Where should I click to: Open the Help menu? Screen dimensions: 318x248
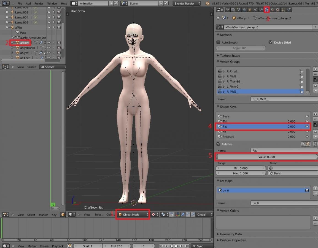pyautogui.click(x=64, y=4)
